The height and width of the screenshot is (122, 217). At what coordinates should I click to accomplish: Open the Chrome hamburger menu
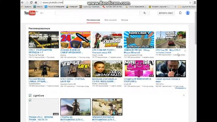195,2
